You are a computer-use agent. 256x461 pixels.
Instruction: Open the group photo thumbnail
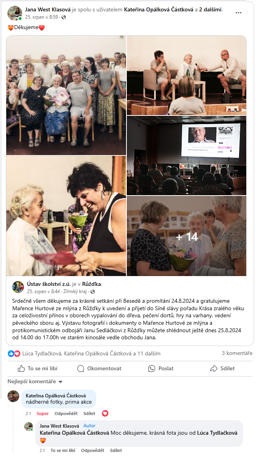tap(66, 95)
